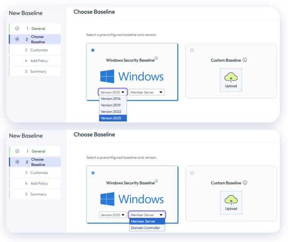Image resolution: width=288 pixels, height=242 pixels.
Task: Go to step 4 Add Policy in top panel
Action: coord(35,61)
